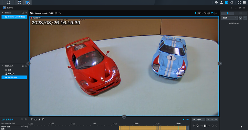Click the orange recording segment on timeline

pos(152,128)
